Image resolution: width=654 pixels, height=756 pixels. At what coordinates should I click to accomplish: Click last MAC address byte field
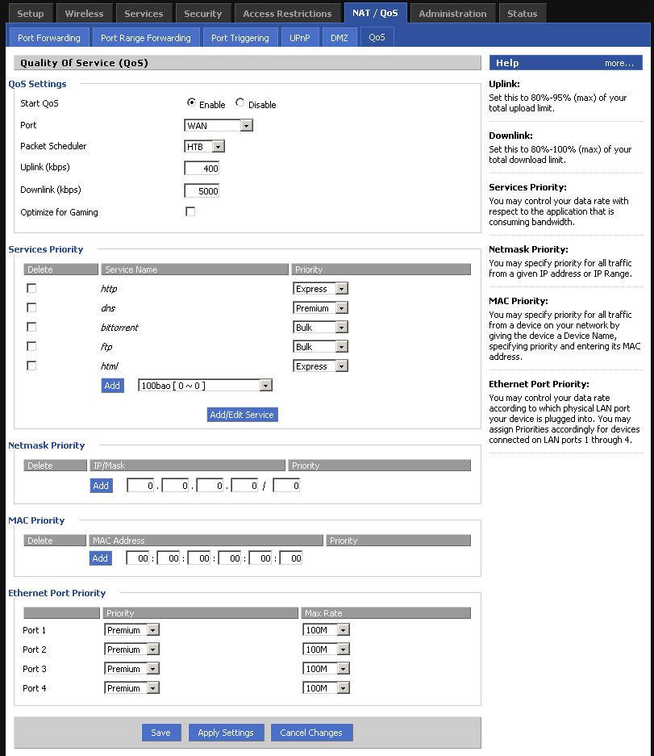point(291,558)
